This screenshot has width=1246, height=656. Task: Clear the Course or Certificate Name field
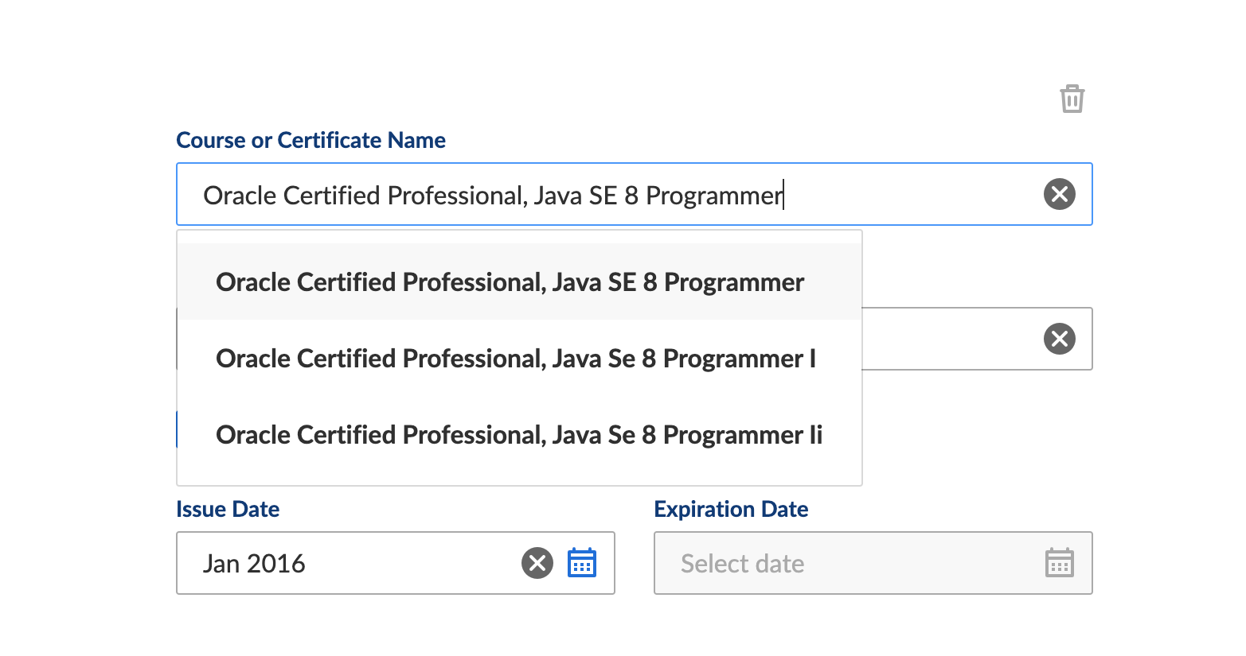tap(1059, 194)
